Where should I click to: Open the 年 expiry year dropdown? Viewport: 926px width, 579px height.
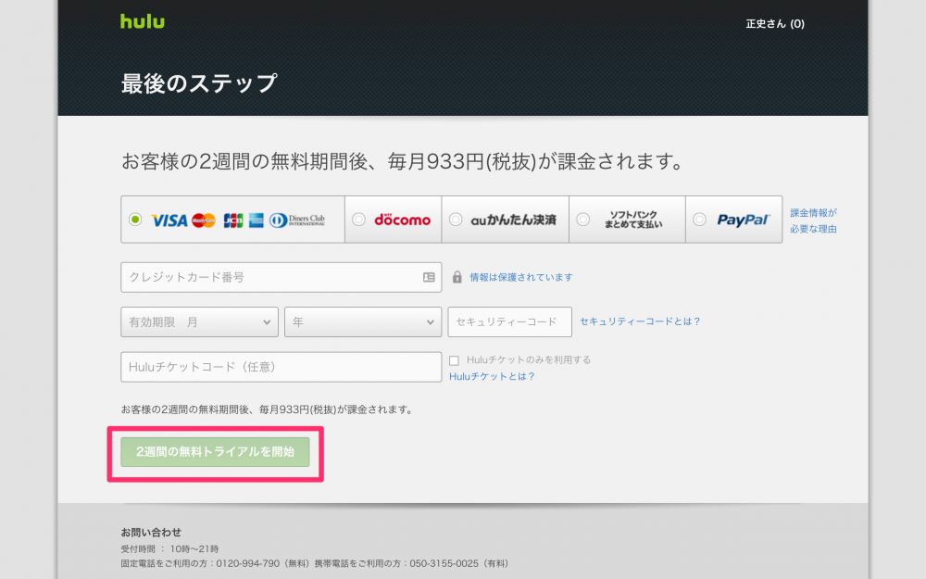point(363,322)
